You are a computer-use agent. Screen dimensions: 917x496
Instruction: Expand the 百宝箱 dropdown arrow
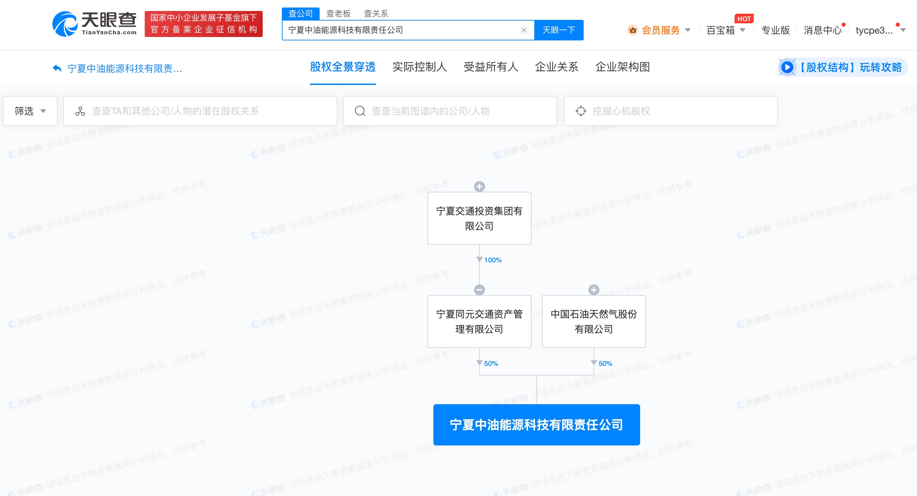pyautogui.click(x=742, y=30)
